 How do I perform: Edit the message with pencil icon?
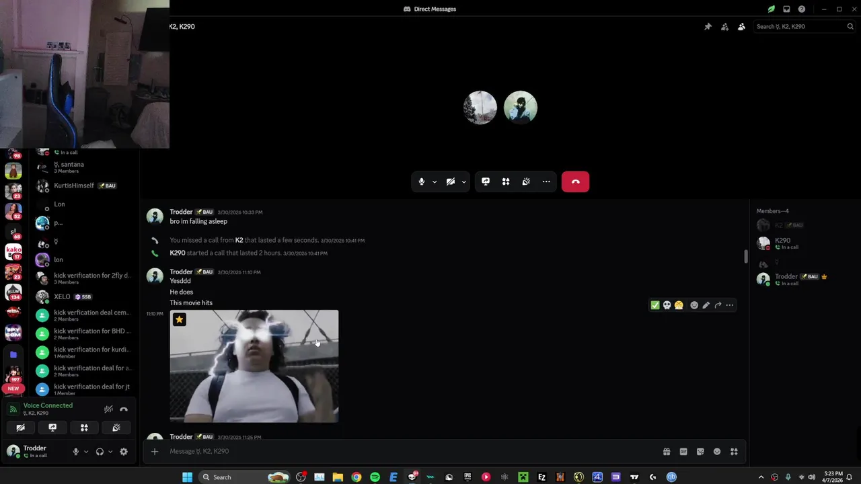tap(706, 305)
